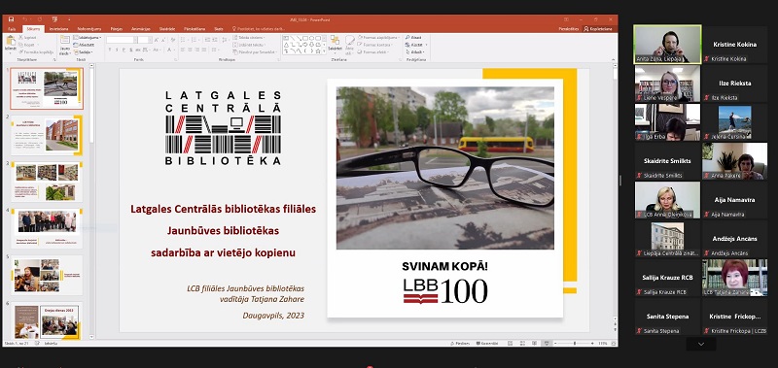Click the Redo icon in quick access toolbar
Image resolution: width=778 pixels, height=368 pixels.
click(x=39, y=19)
